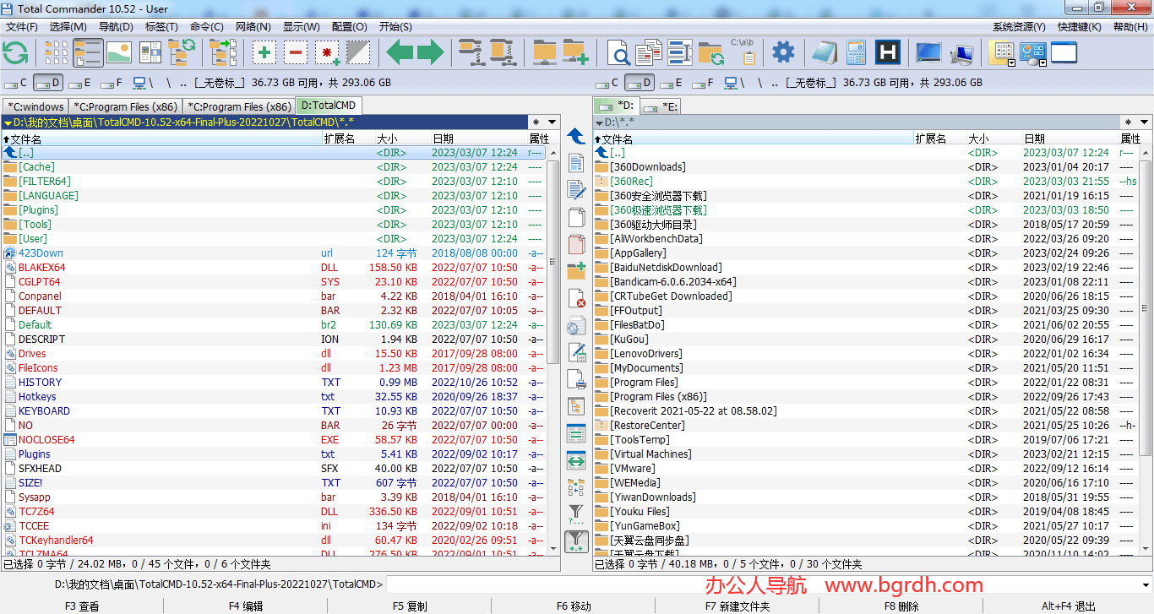Switch to the C:windows tab
Viewport: 1154px width, 614px height.
35,106
